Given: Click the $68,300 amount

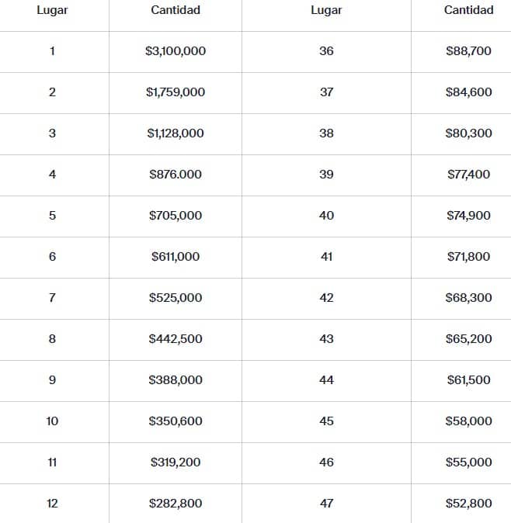Looking at the screenshot, I should coord(468,298).
